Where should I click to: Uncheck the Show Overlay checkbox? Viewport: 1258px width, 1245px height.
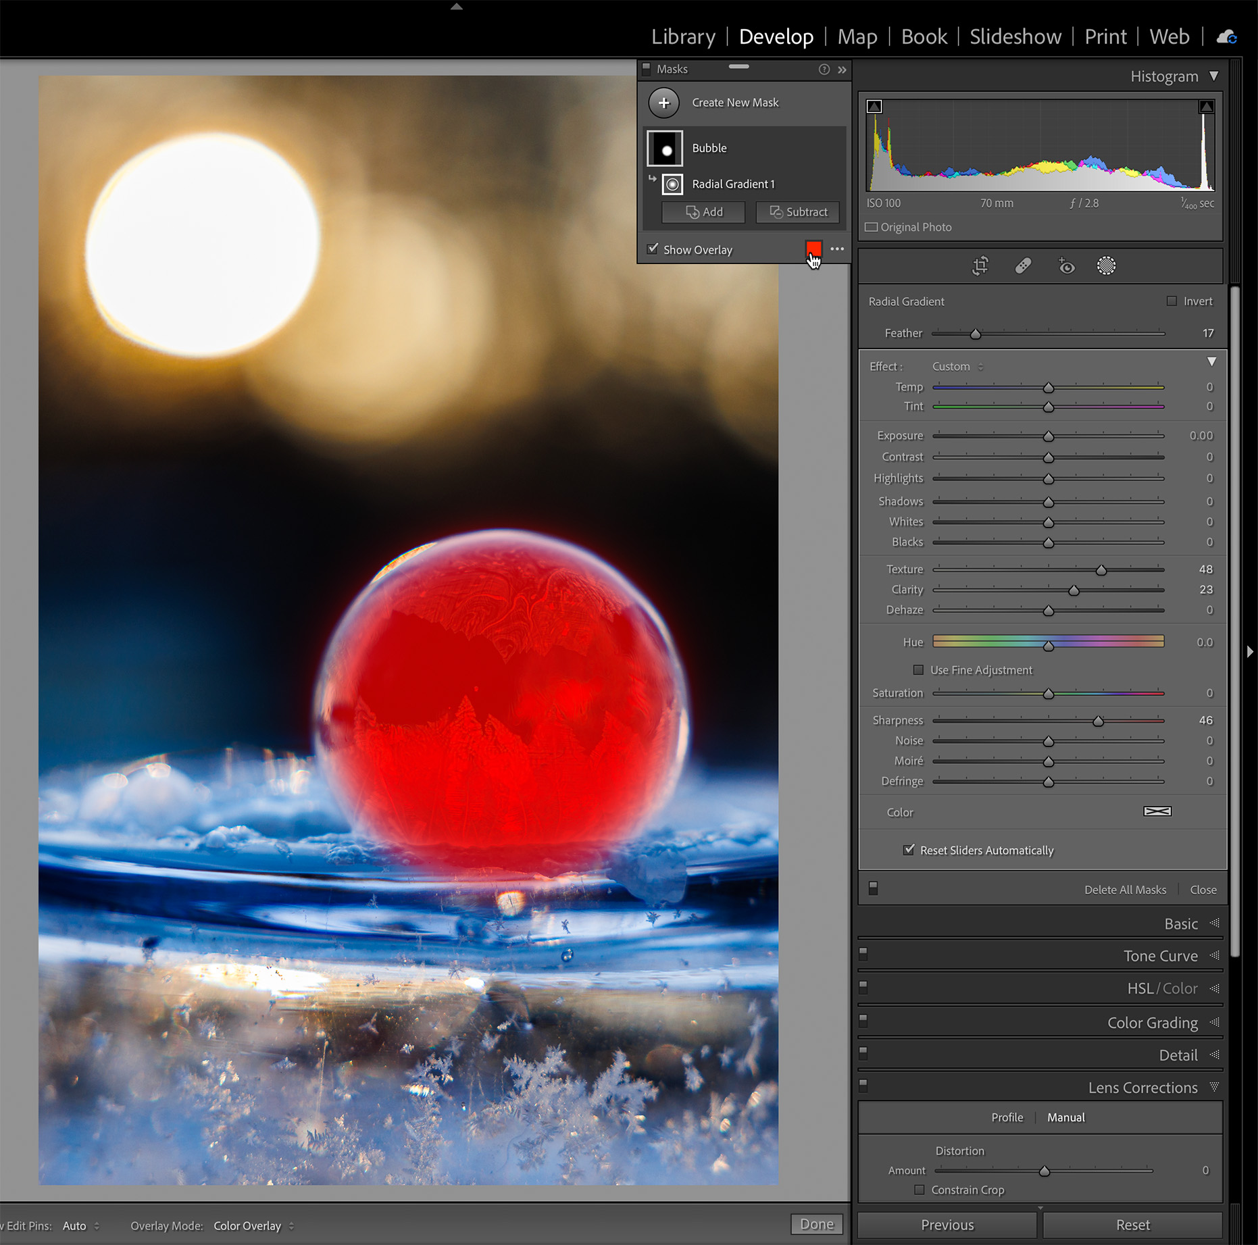(652, 249)
